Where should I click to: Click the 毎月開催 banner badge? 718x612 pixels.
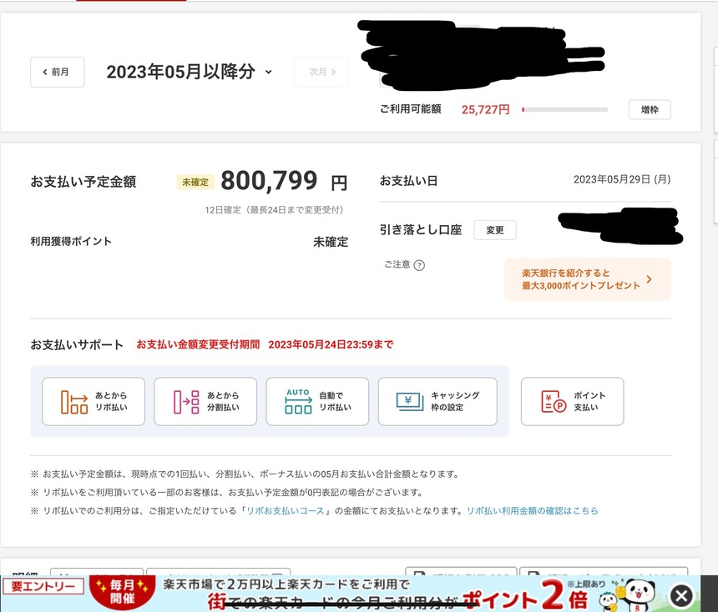pyautogui.click(x=122, y=591)
